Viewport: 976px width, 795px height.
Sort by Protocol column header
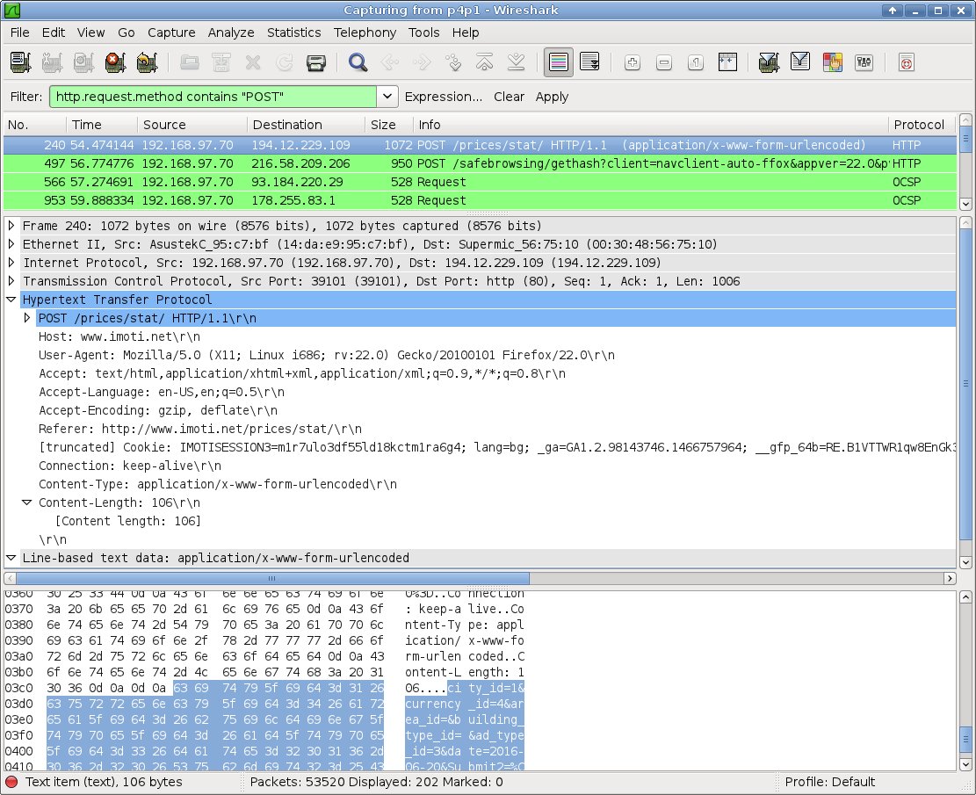(x=922, y=125)
